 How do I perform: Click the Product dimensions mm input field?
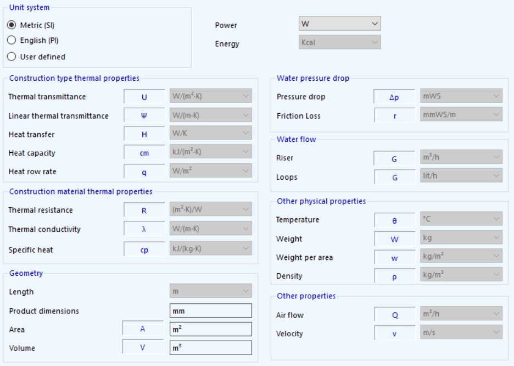pyautogui.click(x=210, y=310)
